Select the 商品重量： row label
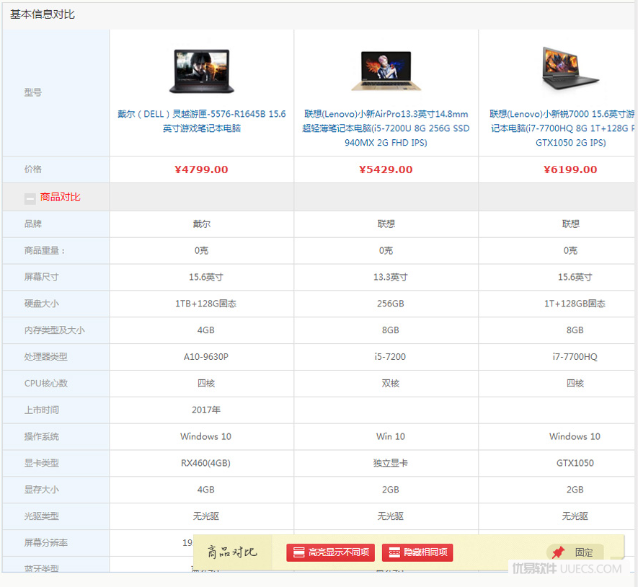 pyautogui.click(x=45, y=251)
